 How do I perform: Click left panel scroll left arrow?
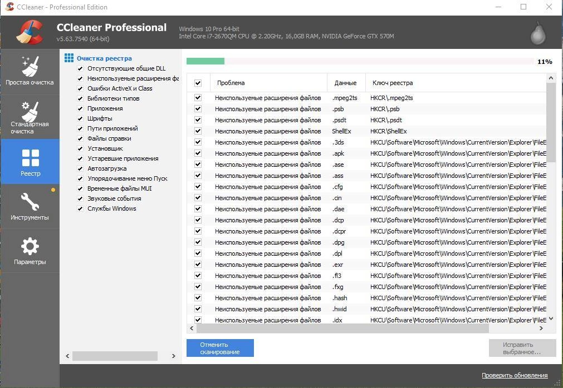67,356
